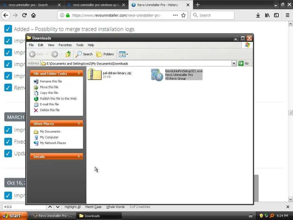Click Firefox Search box

pyautogui.click(x=212, y=15)
